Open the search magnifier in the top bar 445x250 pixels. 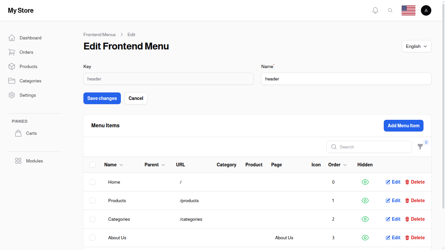coord(390,10)
